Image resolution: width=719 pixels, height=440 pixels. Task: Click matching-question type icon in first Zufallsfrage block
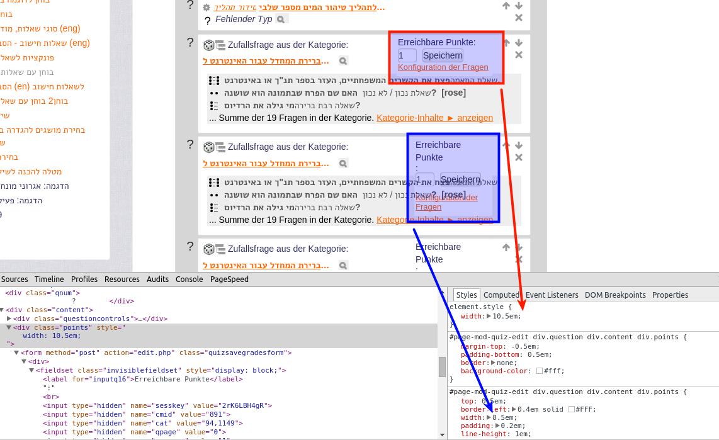click(x=213, y=81)
